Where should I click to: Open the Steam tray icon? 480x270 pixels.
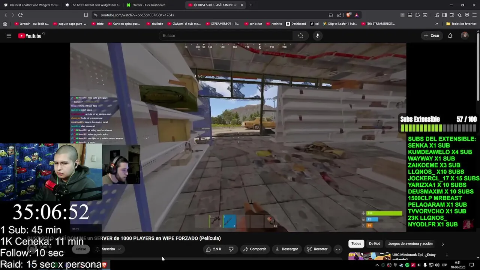(x=401, y=265)
